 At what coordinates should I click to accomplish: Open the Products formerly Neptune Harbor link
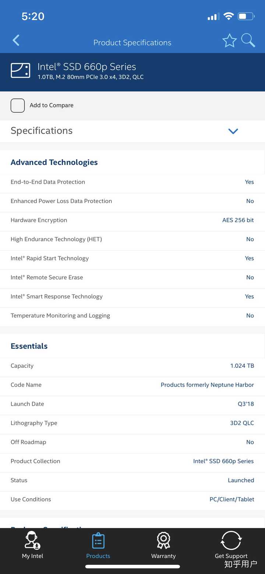(x=207, y=385)
